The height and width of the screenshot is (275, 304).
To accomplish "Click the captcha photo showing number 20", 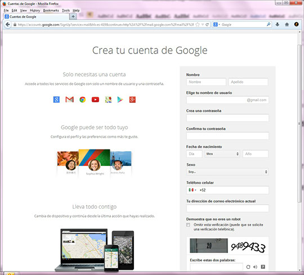I will (x=209, y=246).
